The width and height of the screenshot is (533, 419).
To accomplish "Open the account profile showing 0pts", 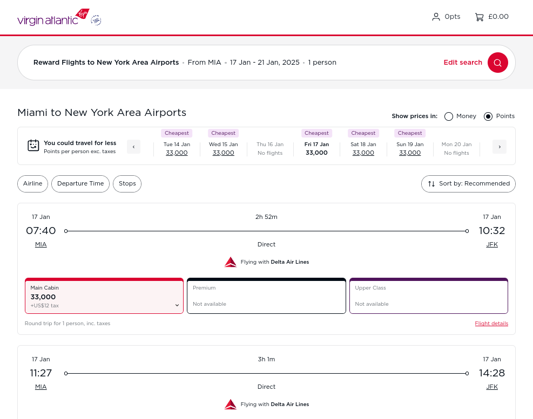I will pyautogui.click(x=446, y=17).
